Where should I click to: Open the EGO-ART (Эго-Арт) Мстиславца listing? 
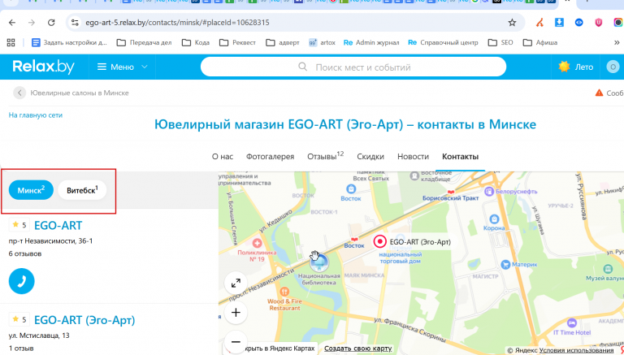(x=84, y=320)
